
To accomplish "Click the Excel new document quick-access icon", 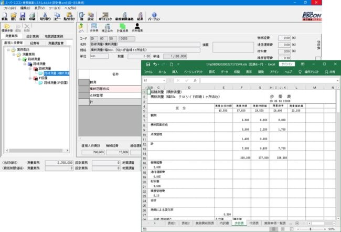I will coord(172,64).
